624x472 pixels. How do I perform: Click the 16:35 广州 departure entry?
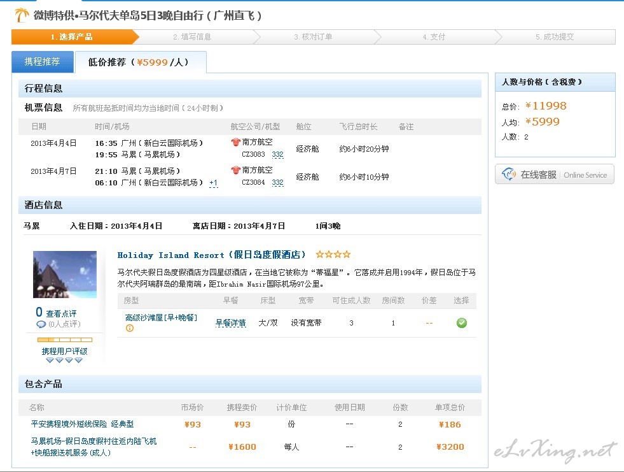(149, 143)
